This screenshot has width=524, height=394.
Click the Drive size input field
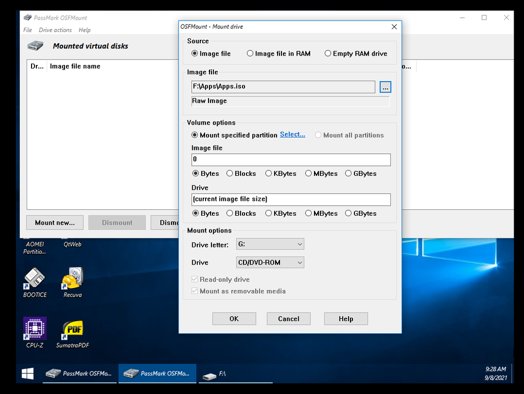click(291, 199)
